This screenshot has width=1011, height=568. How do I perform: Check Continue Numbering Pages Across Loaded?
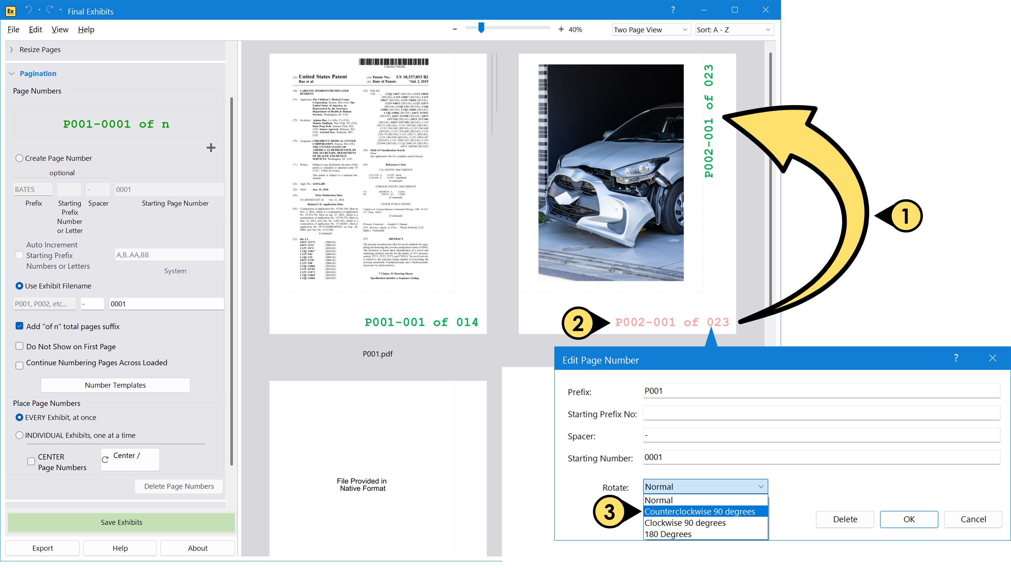point(19,365)
